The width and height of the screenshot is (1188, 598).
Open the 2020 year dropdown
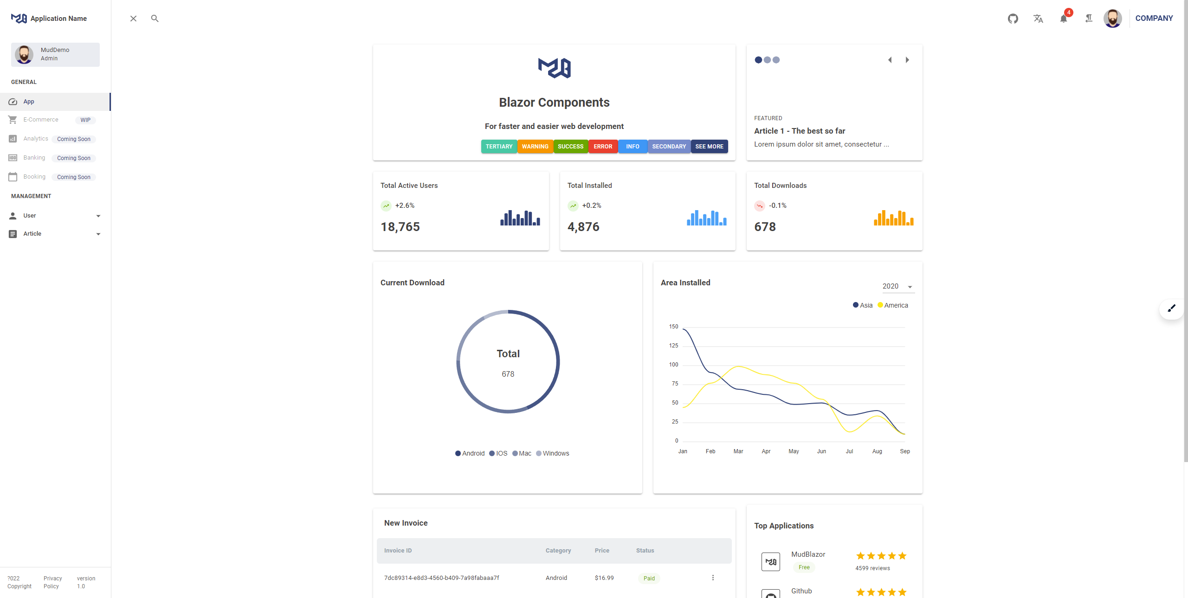[x=897, y=286]
